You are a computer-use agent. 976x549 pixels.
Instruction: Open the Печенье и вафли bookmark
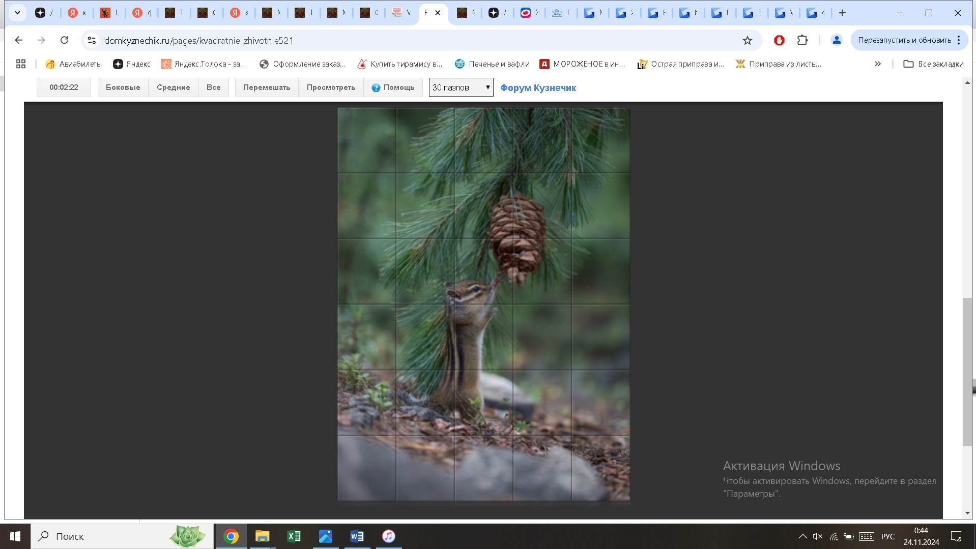(x=492, y=64)
